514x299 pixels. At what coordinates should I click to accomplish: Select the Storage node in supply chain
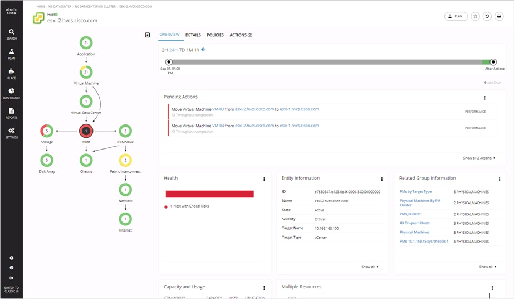(47, 131)
